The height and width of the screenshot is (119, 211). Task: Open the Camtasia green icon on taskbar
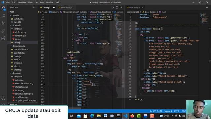coord(138,116)
